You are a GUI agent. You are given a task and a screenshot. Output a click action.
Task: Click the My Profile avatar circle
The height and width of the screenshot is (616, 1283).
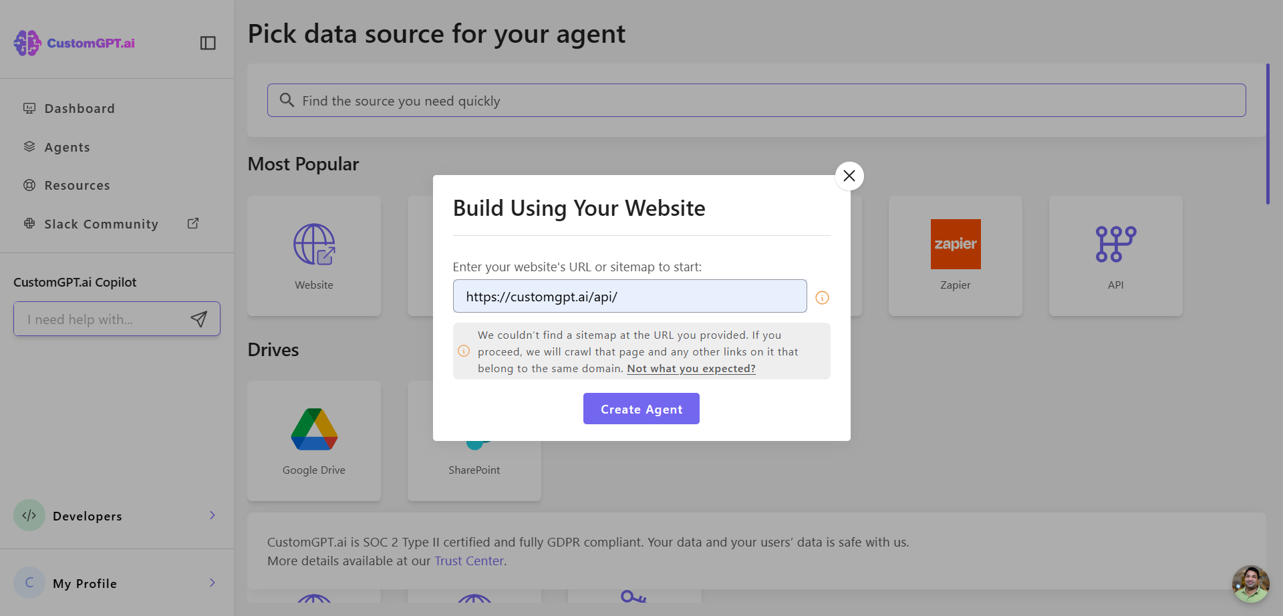(29, 583)
